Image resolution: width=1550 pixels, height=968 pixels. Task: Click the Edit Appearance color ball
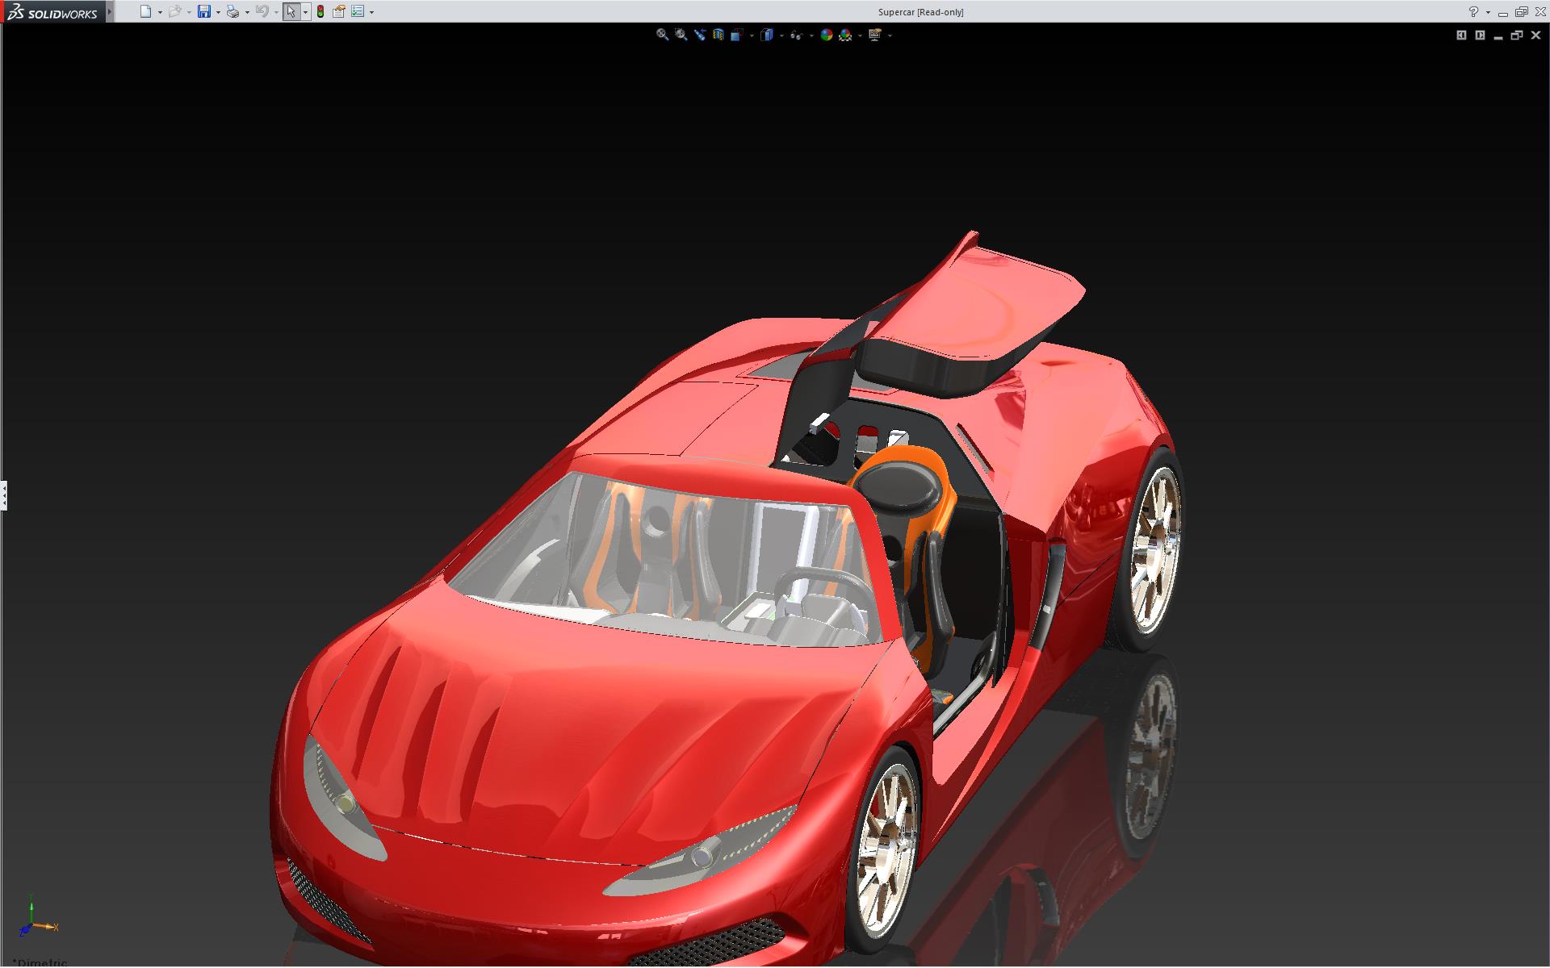point(826,35)
